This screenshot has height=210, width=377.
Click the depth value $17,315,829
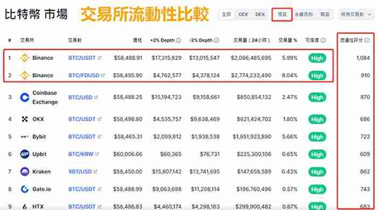point(166,58)
